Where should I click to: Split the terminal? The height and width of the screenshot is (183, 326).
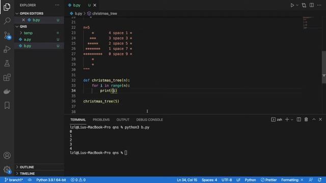click(x=299, y=119)
